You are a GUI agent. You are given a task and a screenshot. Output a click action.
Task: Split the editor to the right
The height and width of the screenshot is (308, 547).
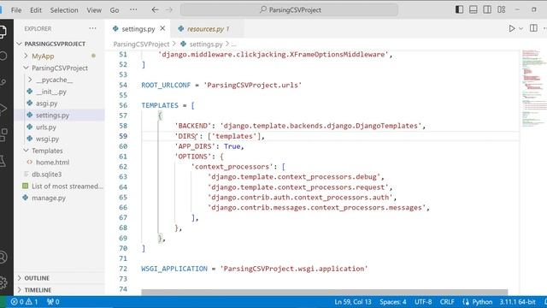[533, 28]
